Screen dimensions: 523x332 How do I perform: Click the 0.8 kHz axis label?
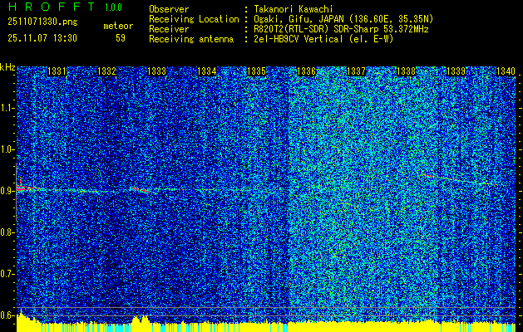tap(7, 232)
